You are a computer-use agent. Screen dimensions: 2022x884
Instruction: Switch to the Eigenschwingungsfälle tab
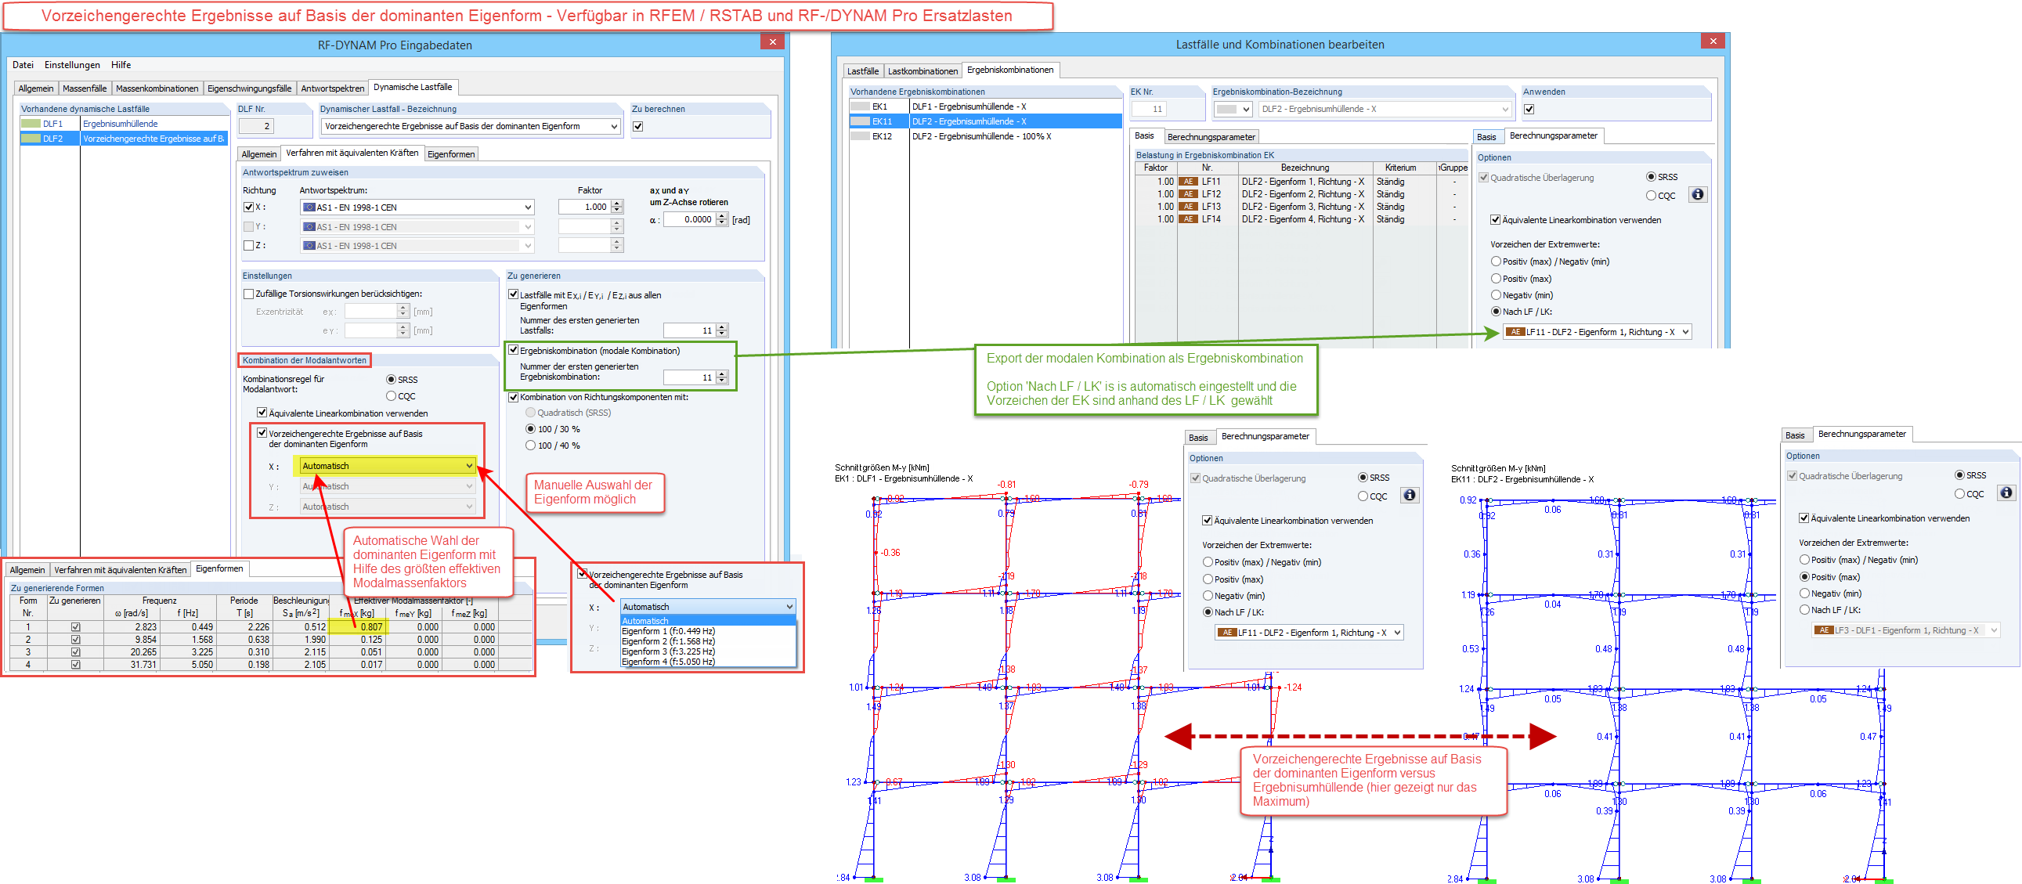250,88
